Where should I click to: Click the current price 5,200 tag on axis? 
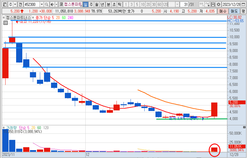pyautogui.click(x=237, y=102)
